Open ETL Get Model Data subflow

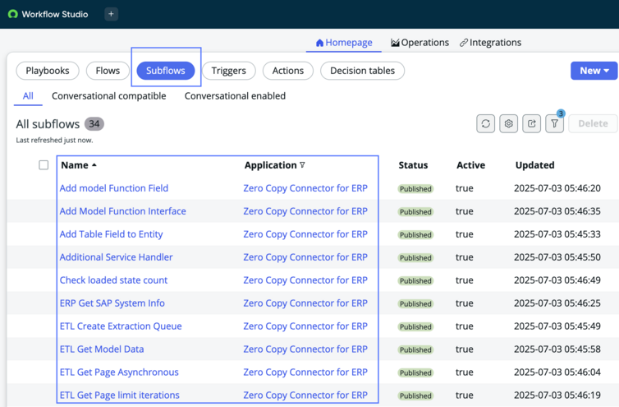point(102,349)
